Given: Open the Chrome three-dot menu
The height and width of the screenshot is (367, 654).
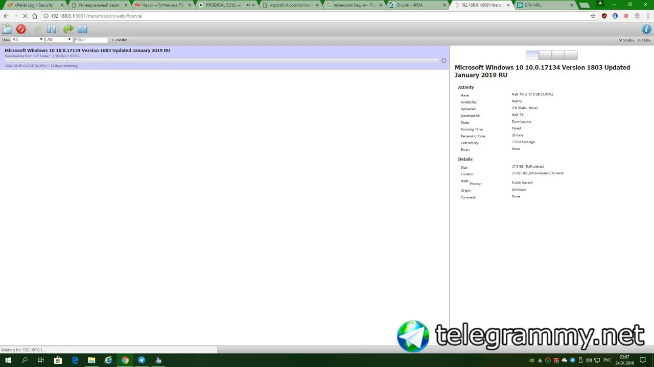Looking at the screenshot, I should [648, 16].
